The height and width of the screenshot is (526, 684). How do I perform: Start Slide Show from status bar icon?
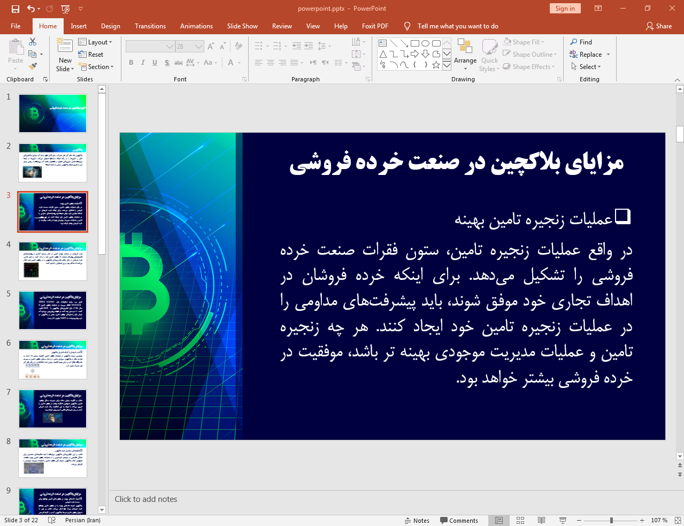tap(563, 520)
